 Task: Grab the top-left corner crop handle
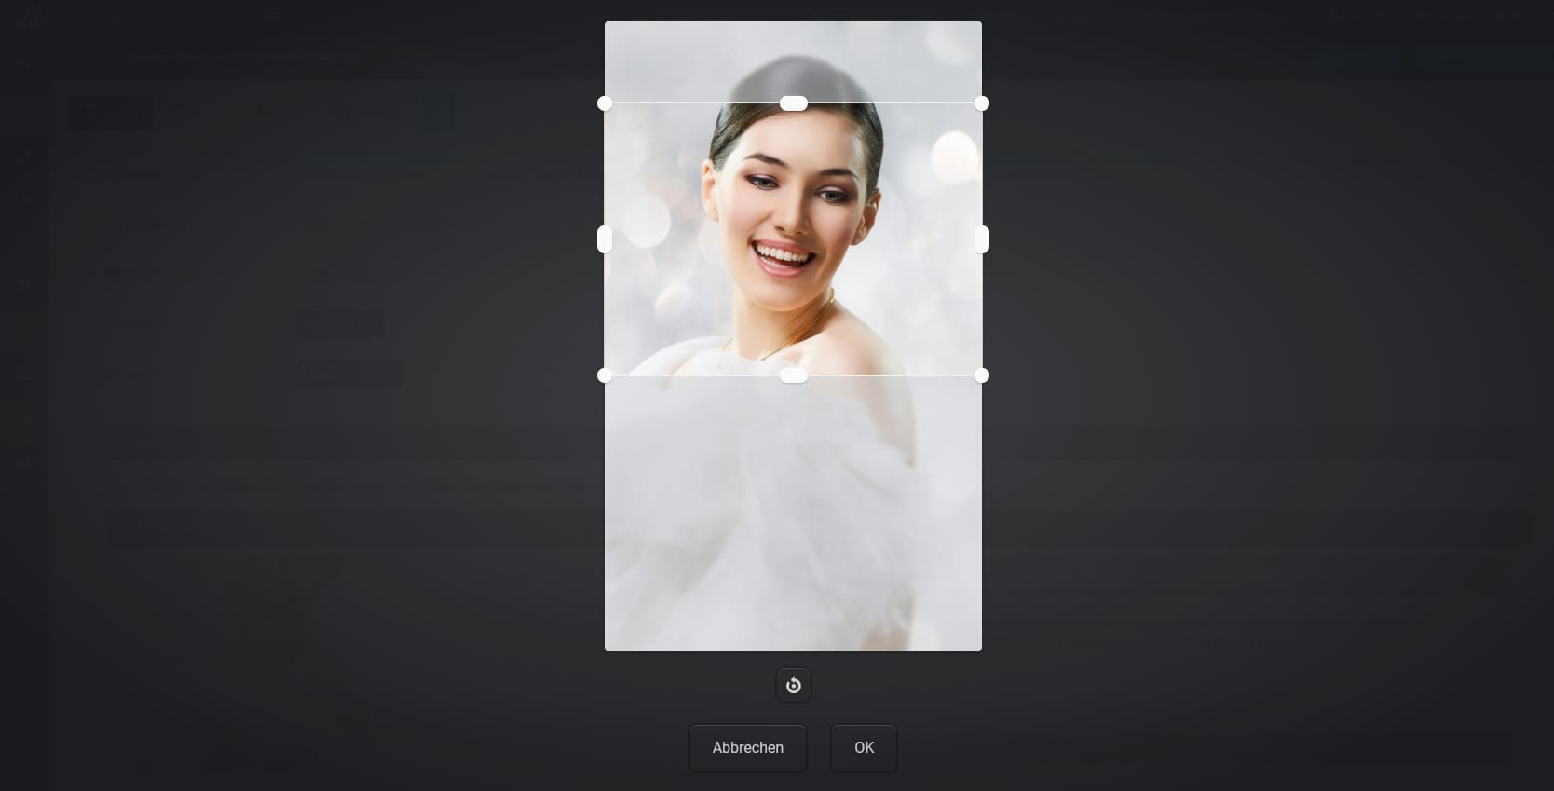[605, 103]
